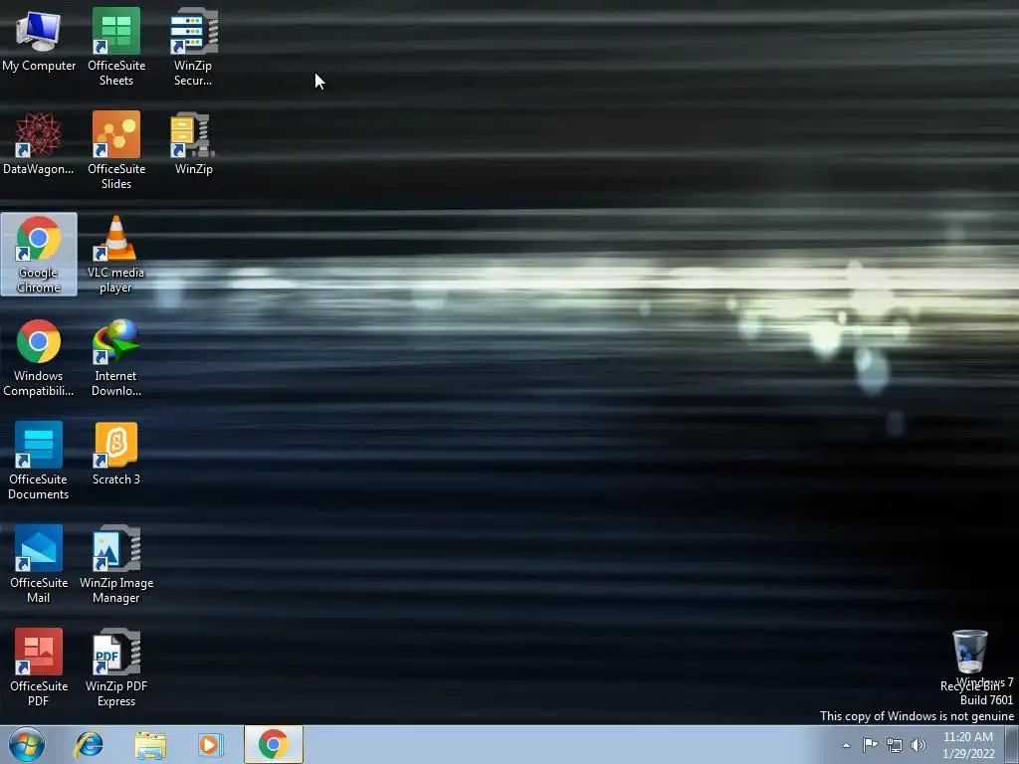Image resolution: width=1019 pixels, height=764 pixels.
Task: Select the OfficeSuite Slides shortcut
Action: pyautogui.click(x=116, y=150)
